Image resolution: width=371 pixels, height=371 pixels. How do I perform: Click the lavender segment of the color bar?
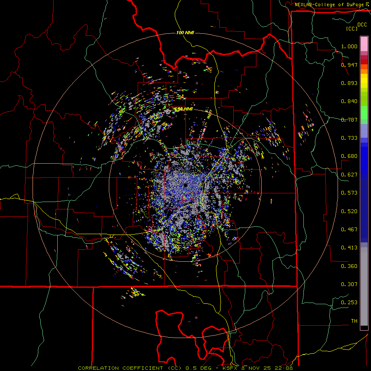[364, 131]
